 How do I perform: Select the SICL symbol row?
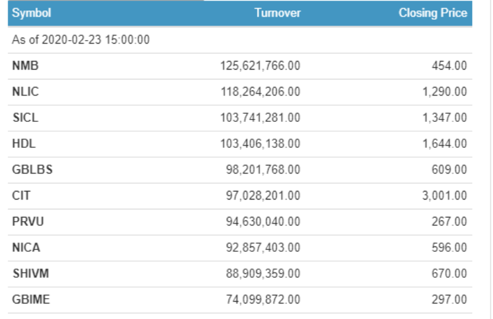240,118
